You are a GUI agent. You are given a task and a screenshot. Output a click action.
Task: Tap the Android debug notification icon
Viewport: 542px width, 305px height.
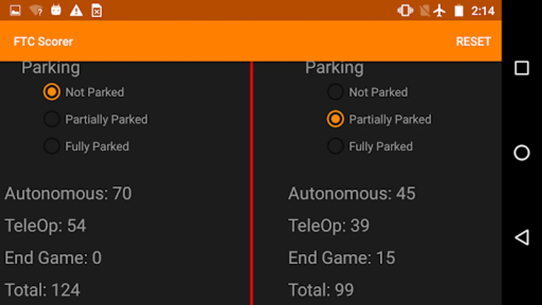(56, 10)
